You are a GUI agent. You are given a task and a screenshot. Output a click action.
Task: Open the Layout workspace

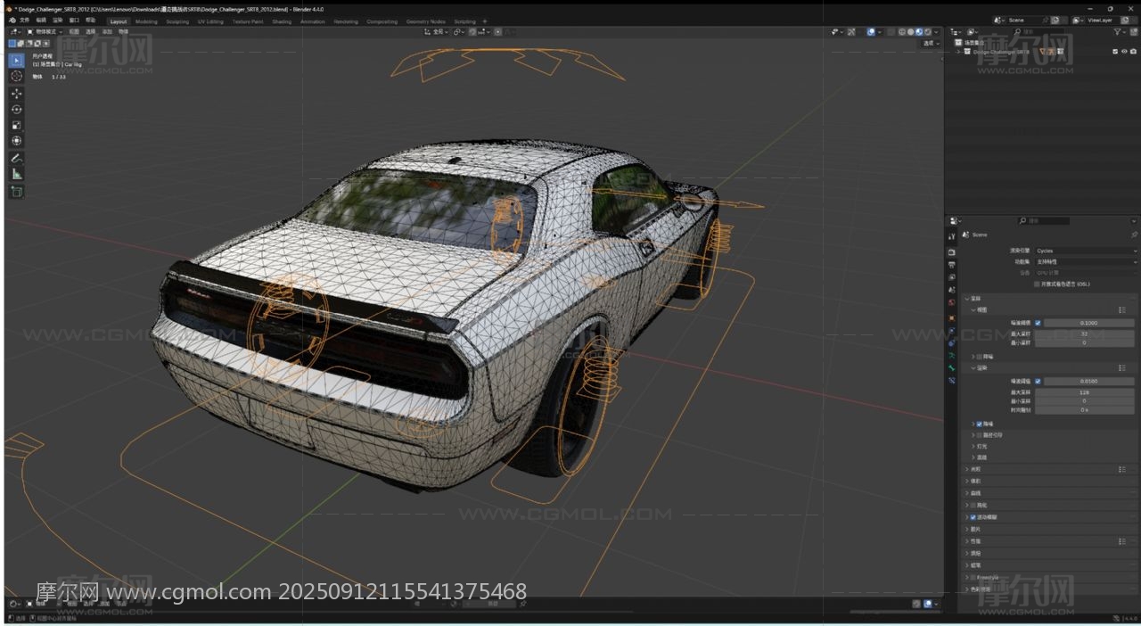click(x=119, y=21)
